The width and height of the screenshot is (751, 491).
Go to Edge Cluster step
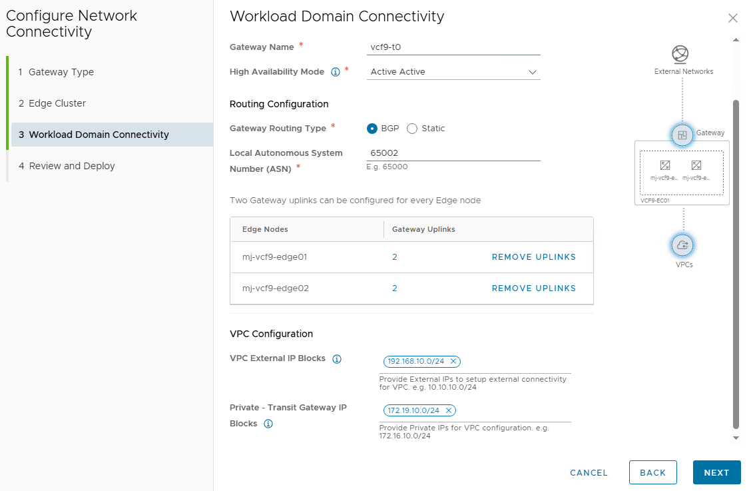57,103
